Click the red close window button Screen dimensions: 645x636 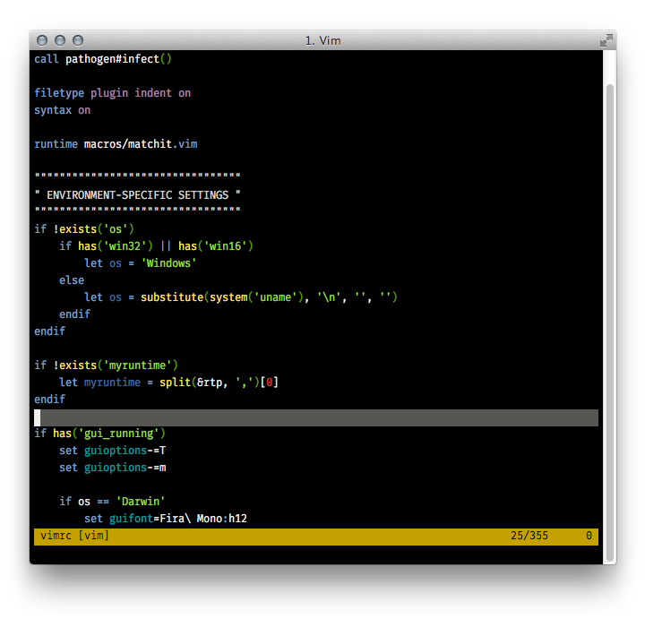[42, 40]
